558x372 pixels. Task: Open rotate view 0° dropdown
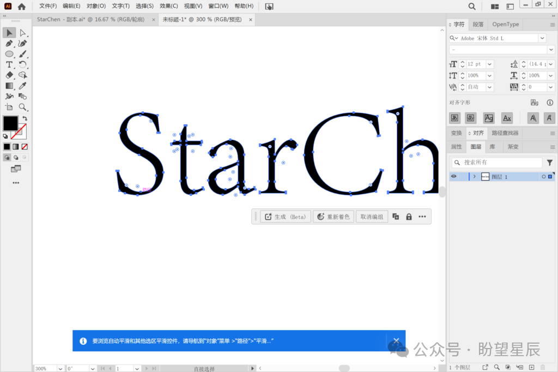(93, 368)
